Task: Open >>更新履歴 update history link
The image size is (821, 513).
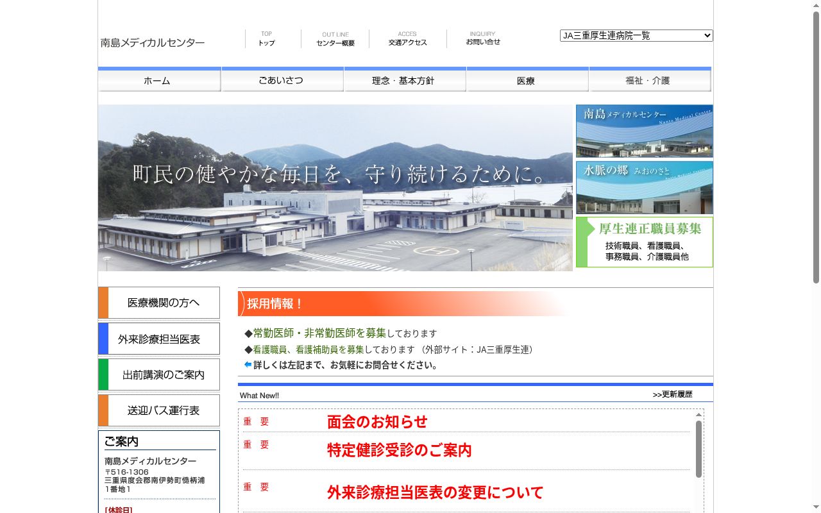Action: (x=673, y=394)
